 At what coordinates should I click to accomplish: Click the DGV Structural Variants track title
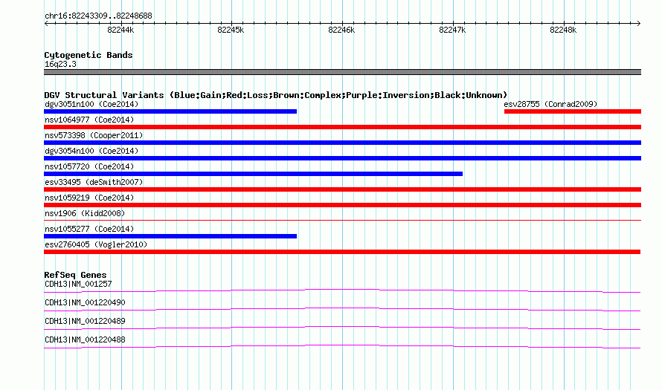click(x=276, y=95)
